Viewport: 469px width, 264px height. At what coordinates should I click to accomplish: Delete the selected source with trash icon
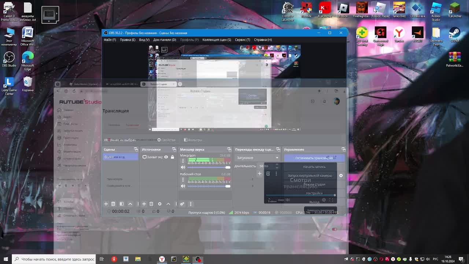[x=151, y=204]
